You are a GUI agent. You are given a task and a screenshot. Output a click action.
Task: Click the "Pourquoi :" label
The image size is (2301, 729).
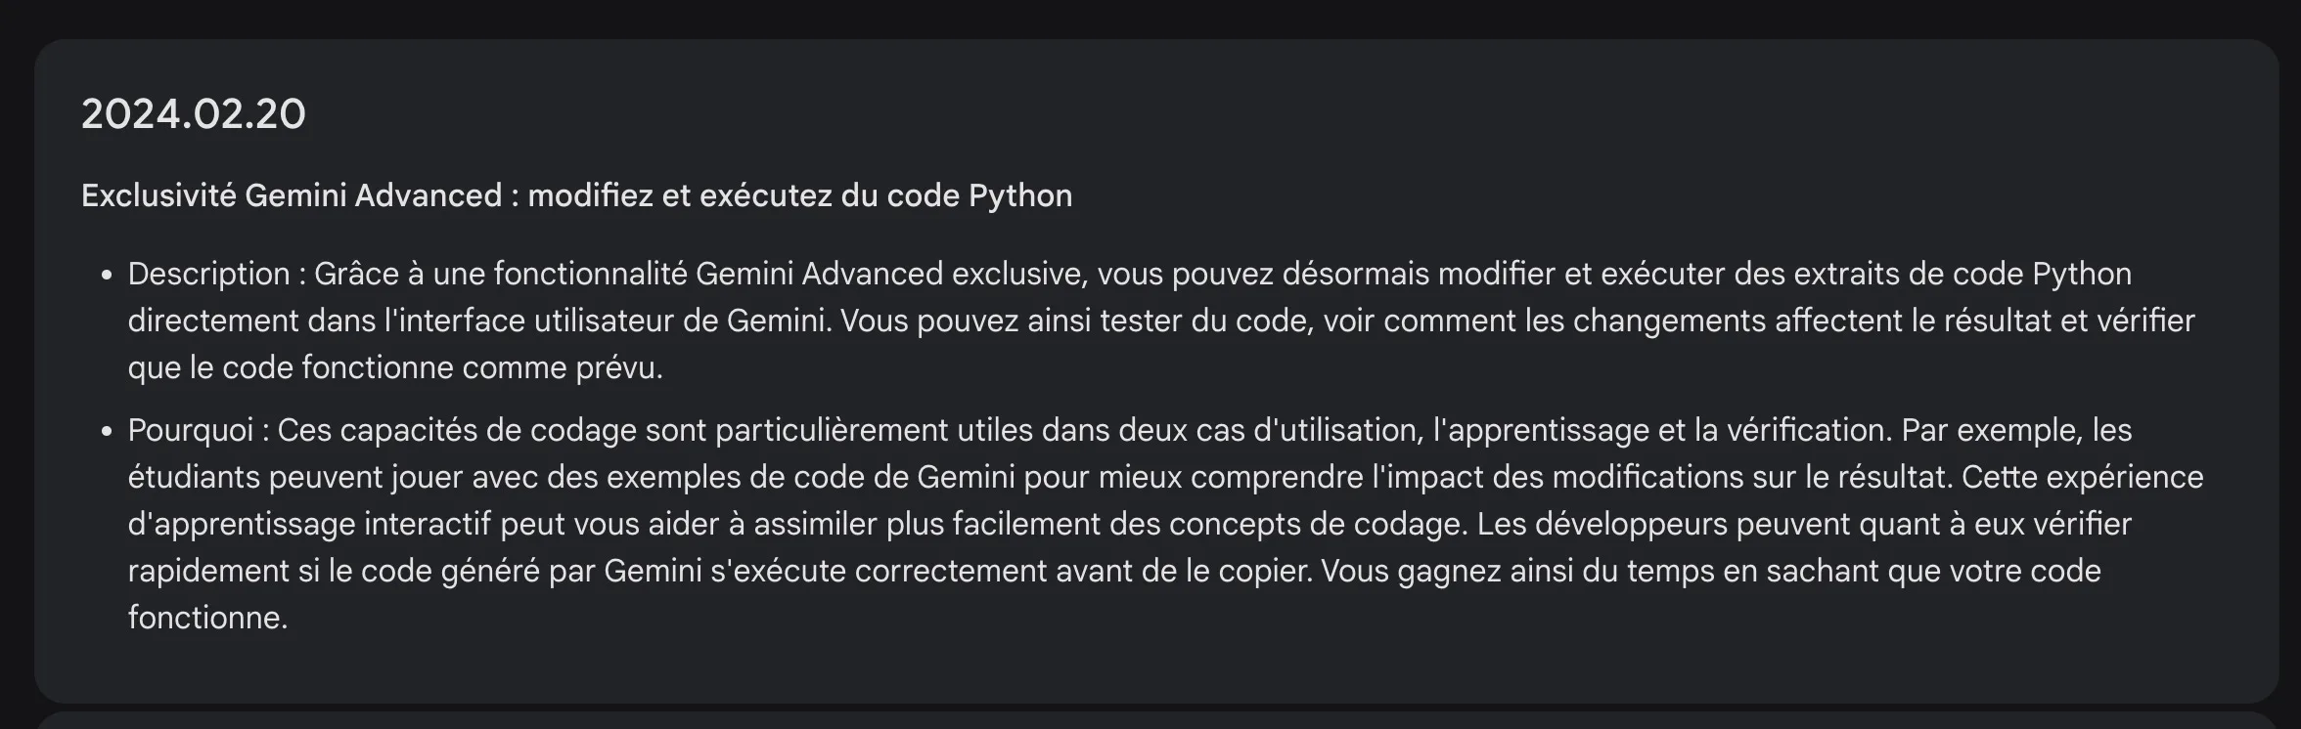pos(199,430)
